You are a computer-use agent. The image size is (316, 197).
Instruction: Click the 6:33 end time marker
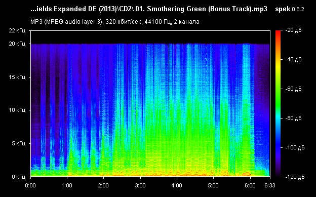[x=270, y=185]
